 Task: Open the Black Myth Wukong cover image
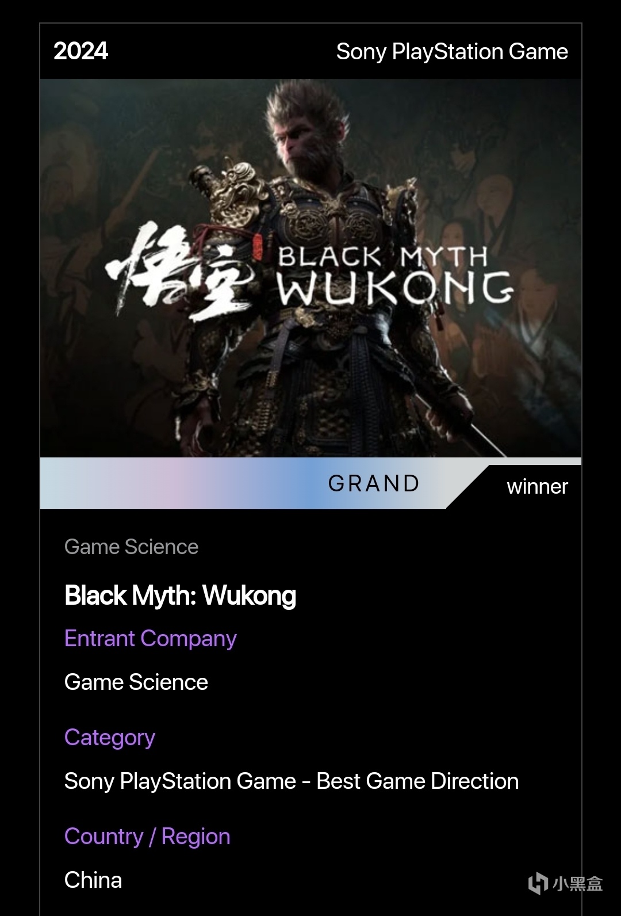click(x=310, y=268)
